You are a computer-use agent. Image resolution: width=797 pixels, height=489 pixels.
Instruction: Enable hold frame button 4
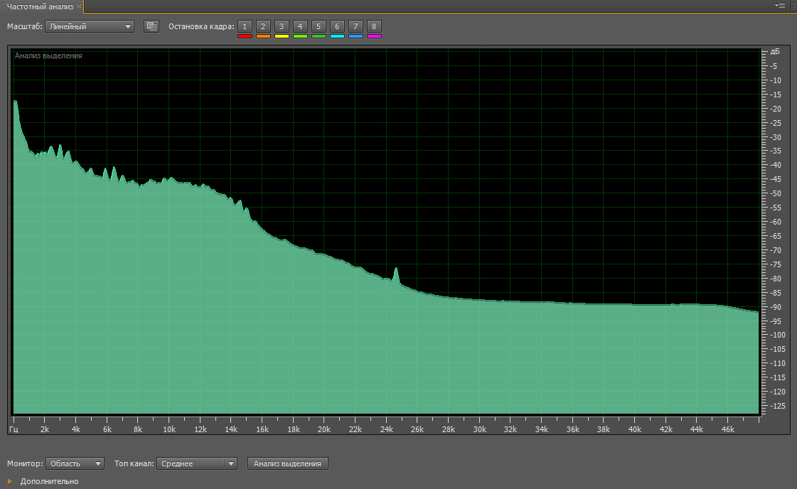pyautogui.click(x=300, y=26)
